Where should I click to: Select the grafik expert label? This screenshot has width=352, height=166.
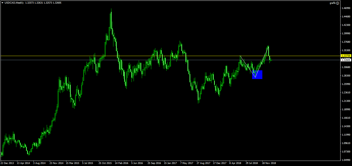tap(333, 3)
